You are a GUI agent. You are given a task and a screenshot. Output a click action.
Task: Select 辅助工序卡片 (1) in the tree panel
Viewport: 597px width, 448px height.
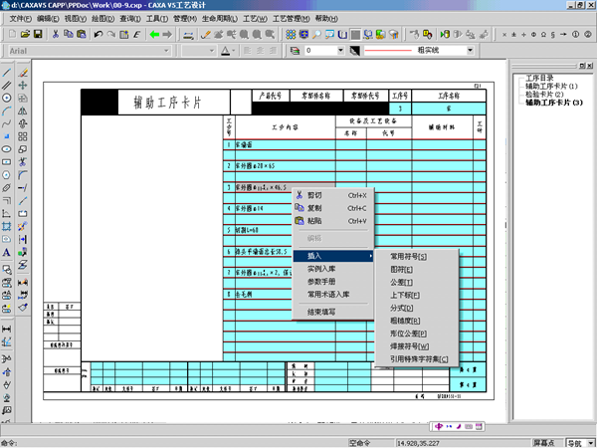(551, 86)
